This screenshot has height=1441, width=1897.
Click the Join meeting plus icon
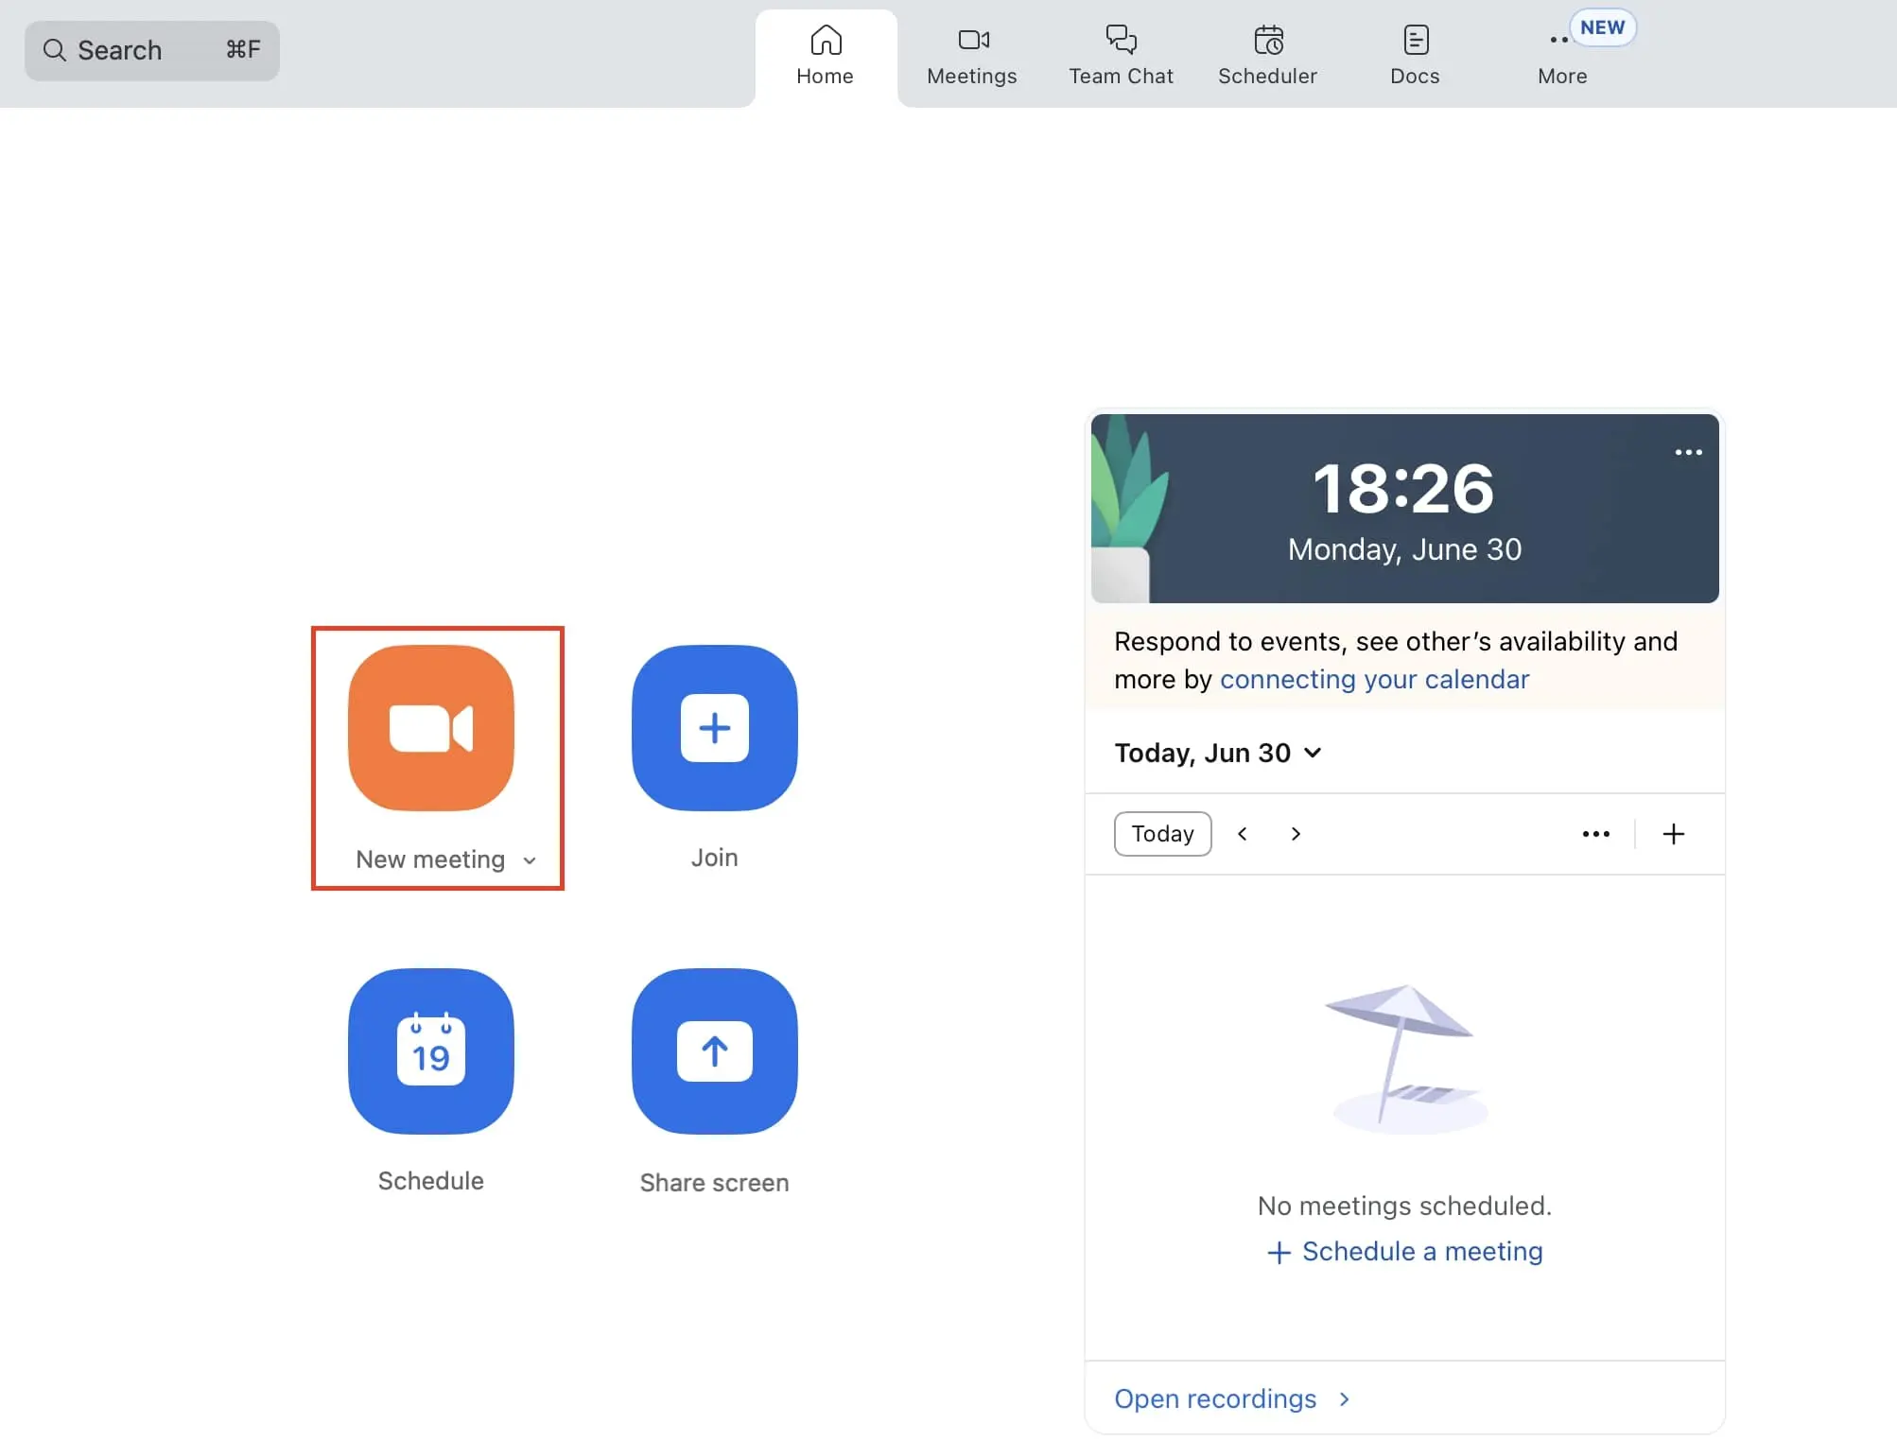coord(714,728)
